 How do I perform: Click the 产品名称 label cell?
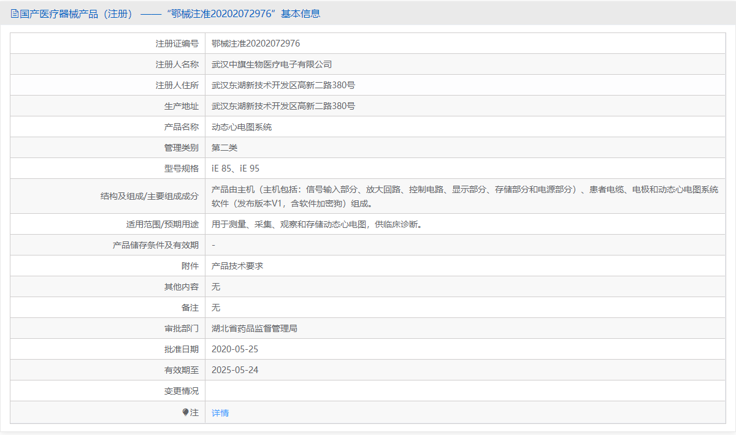(x=107, y=127)
